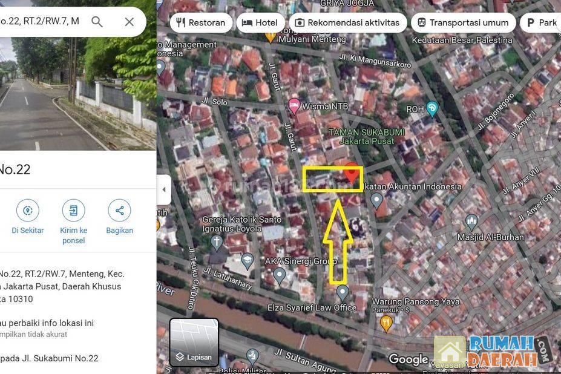Select Warung Pancong Yaya restaurant marker

pos(386,323)
